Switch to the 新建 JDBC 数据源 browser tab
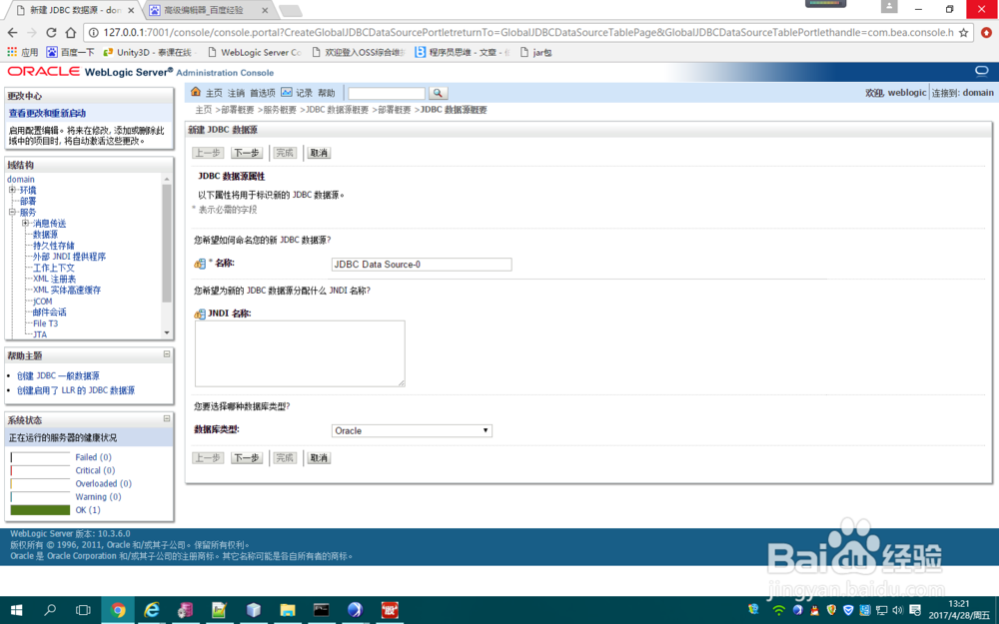The image size is (999, 624). point(75,10)
